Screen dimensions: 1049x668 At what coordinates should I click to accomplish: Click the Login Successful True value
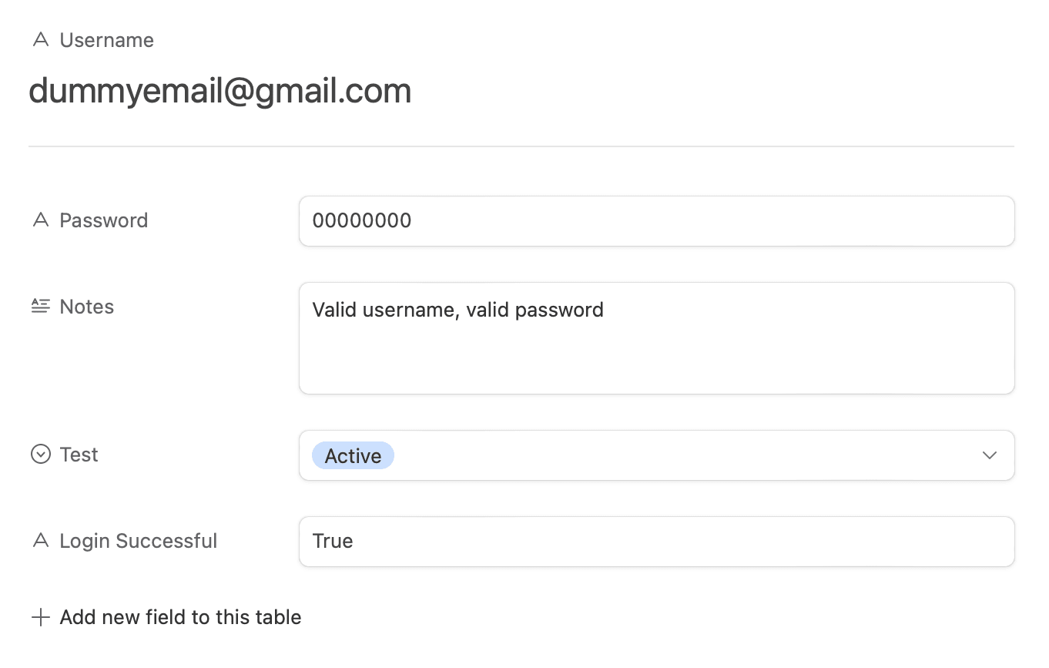(333, 541)
